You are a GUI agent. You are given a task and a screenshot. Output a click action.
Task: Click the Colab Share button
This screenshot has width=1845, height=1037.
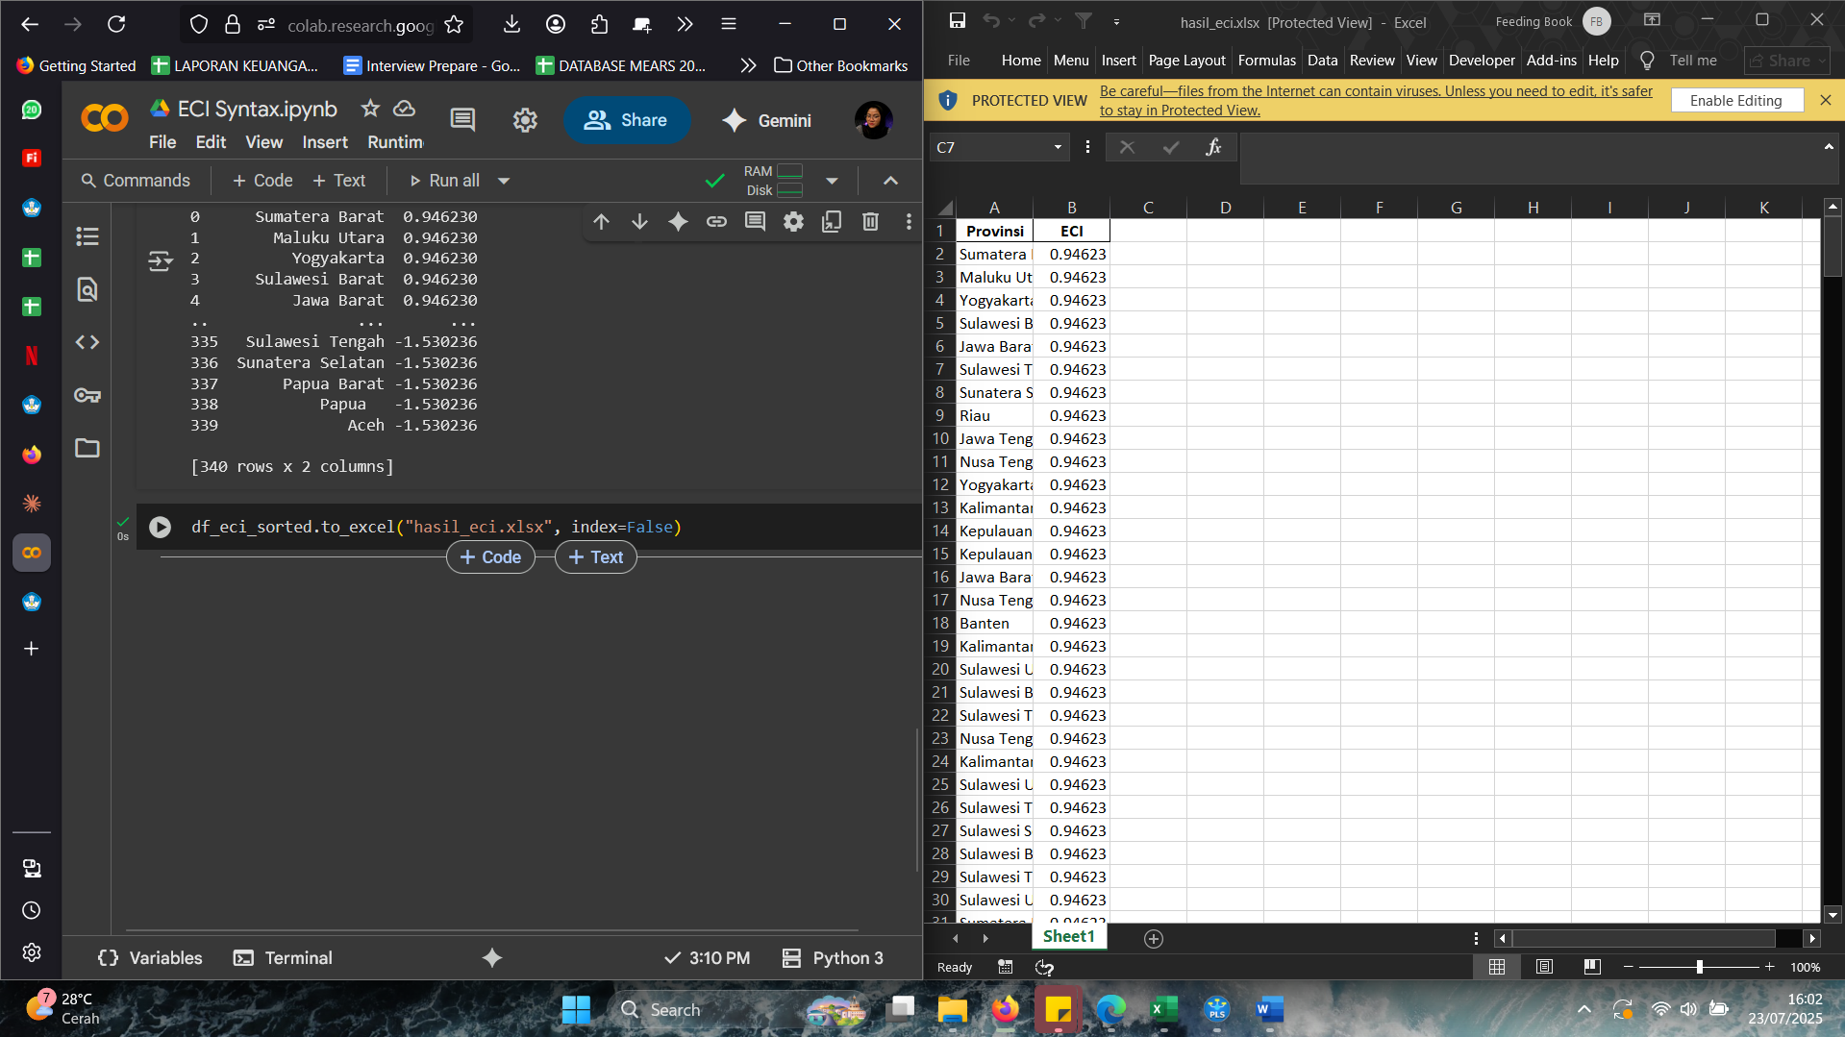[x=627, y=120]
